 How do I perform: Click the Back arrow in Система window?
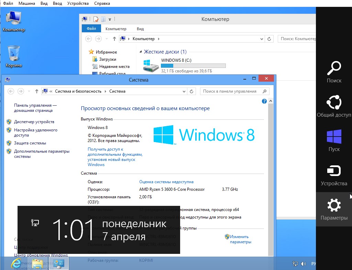point(11,91)
